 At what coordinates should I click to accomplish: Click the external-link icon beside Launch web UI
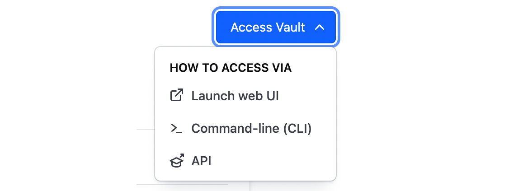click(177, 95)
